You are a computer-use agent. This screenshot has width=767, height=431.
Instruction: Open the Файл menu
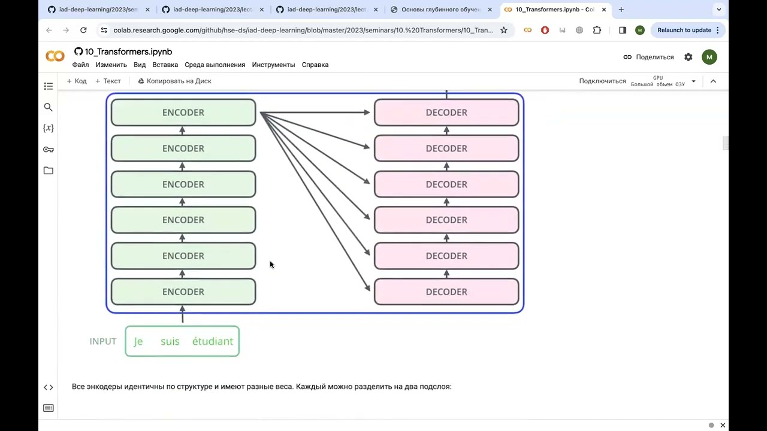pyautogui.click(x=80, y=65)
